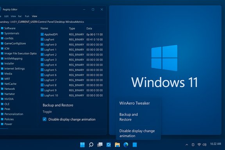Select the Installer tree key
This screenshot has height=150, width=225.
tap(9, 63)
